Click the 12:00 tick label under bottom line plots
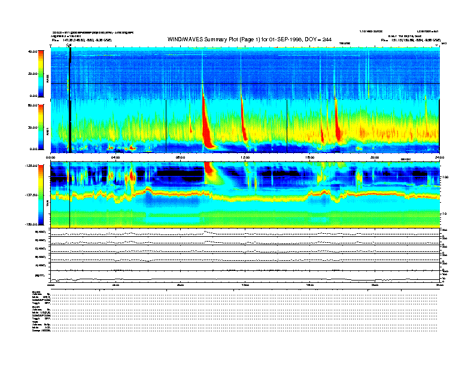 [x=245, y=285]
